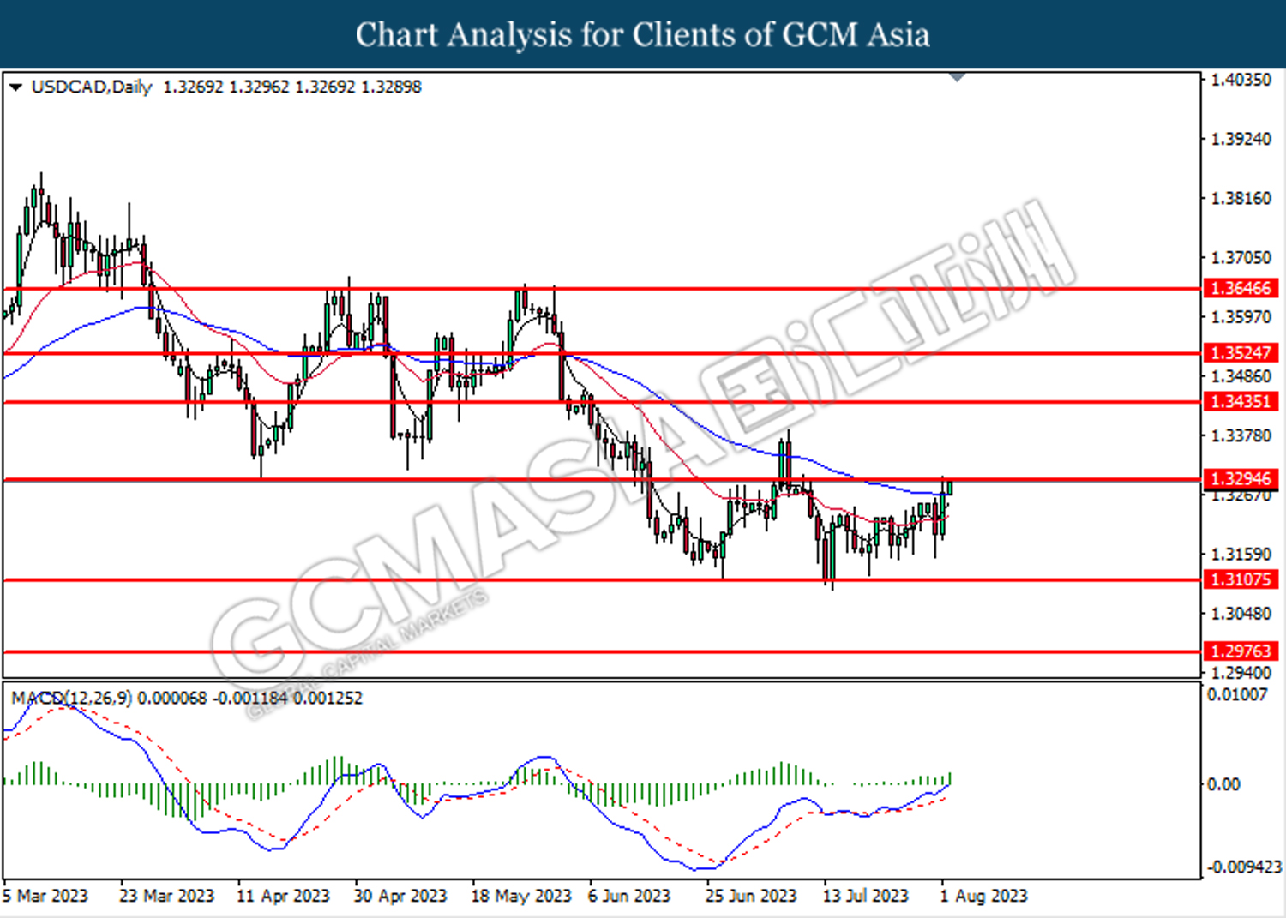Click the 1.31590 axis price value
Screen dimensions: 1286x918
tap(1241, 554)
